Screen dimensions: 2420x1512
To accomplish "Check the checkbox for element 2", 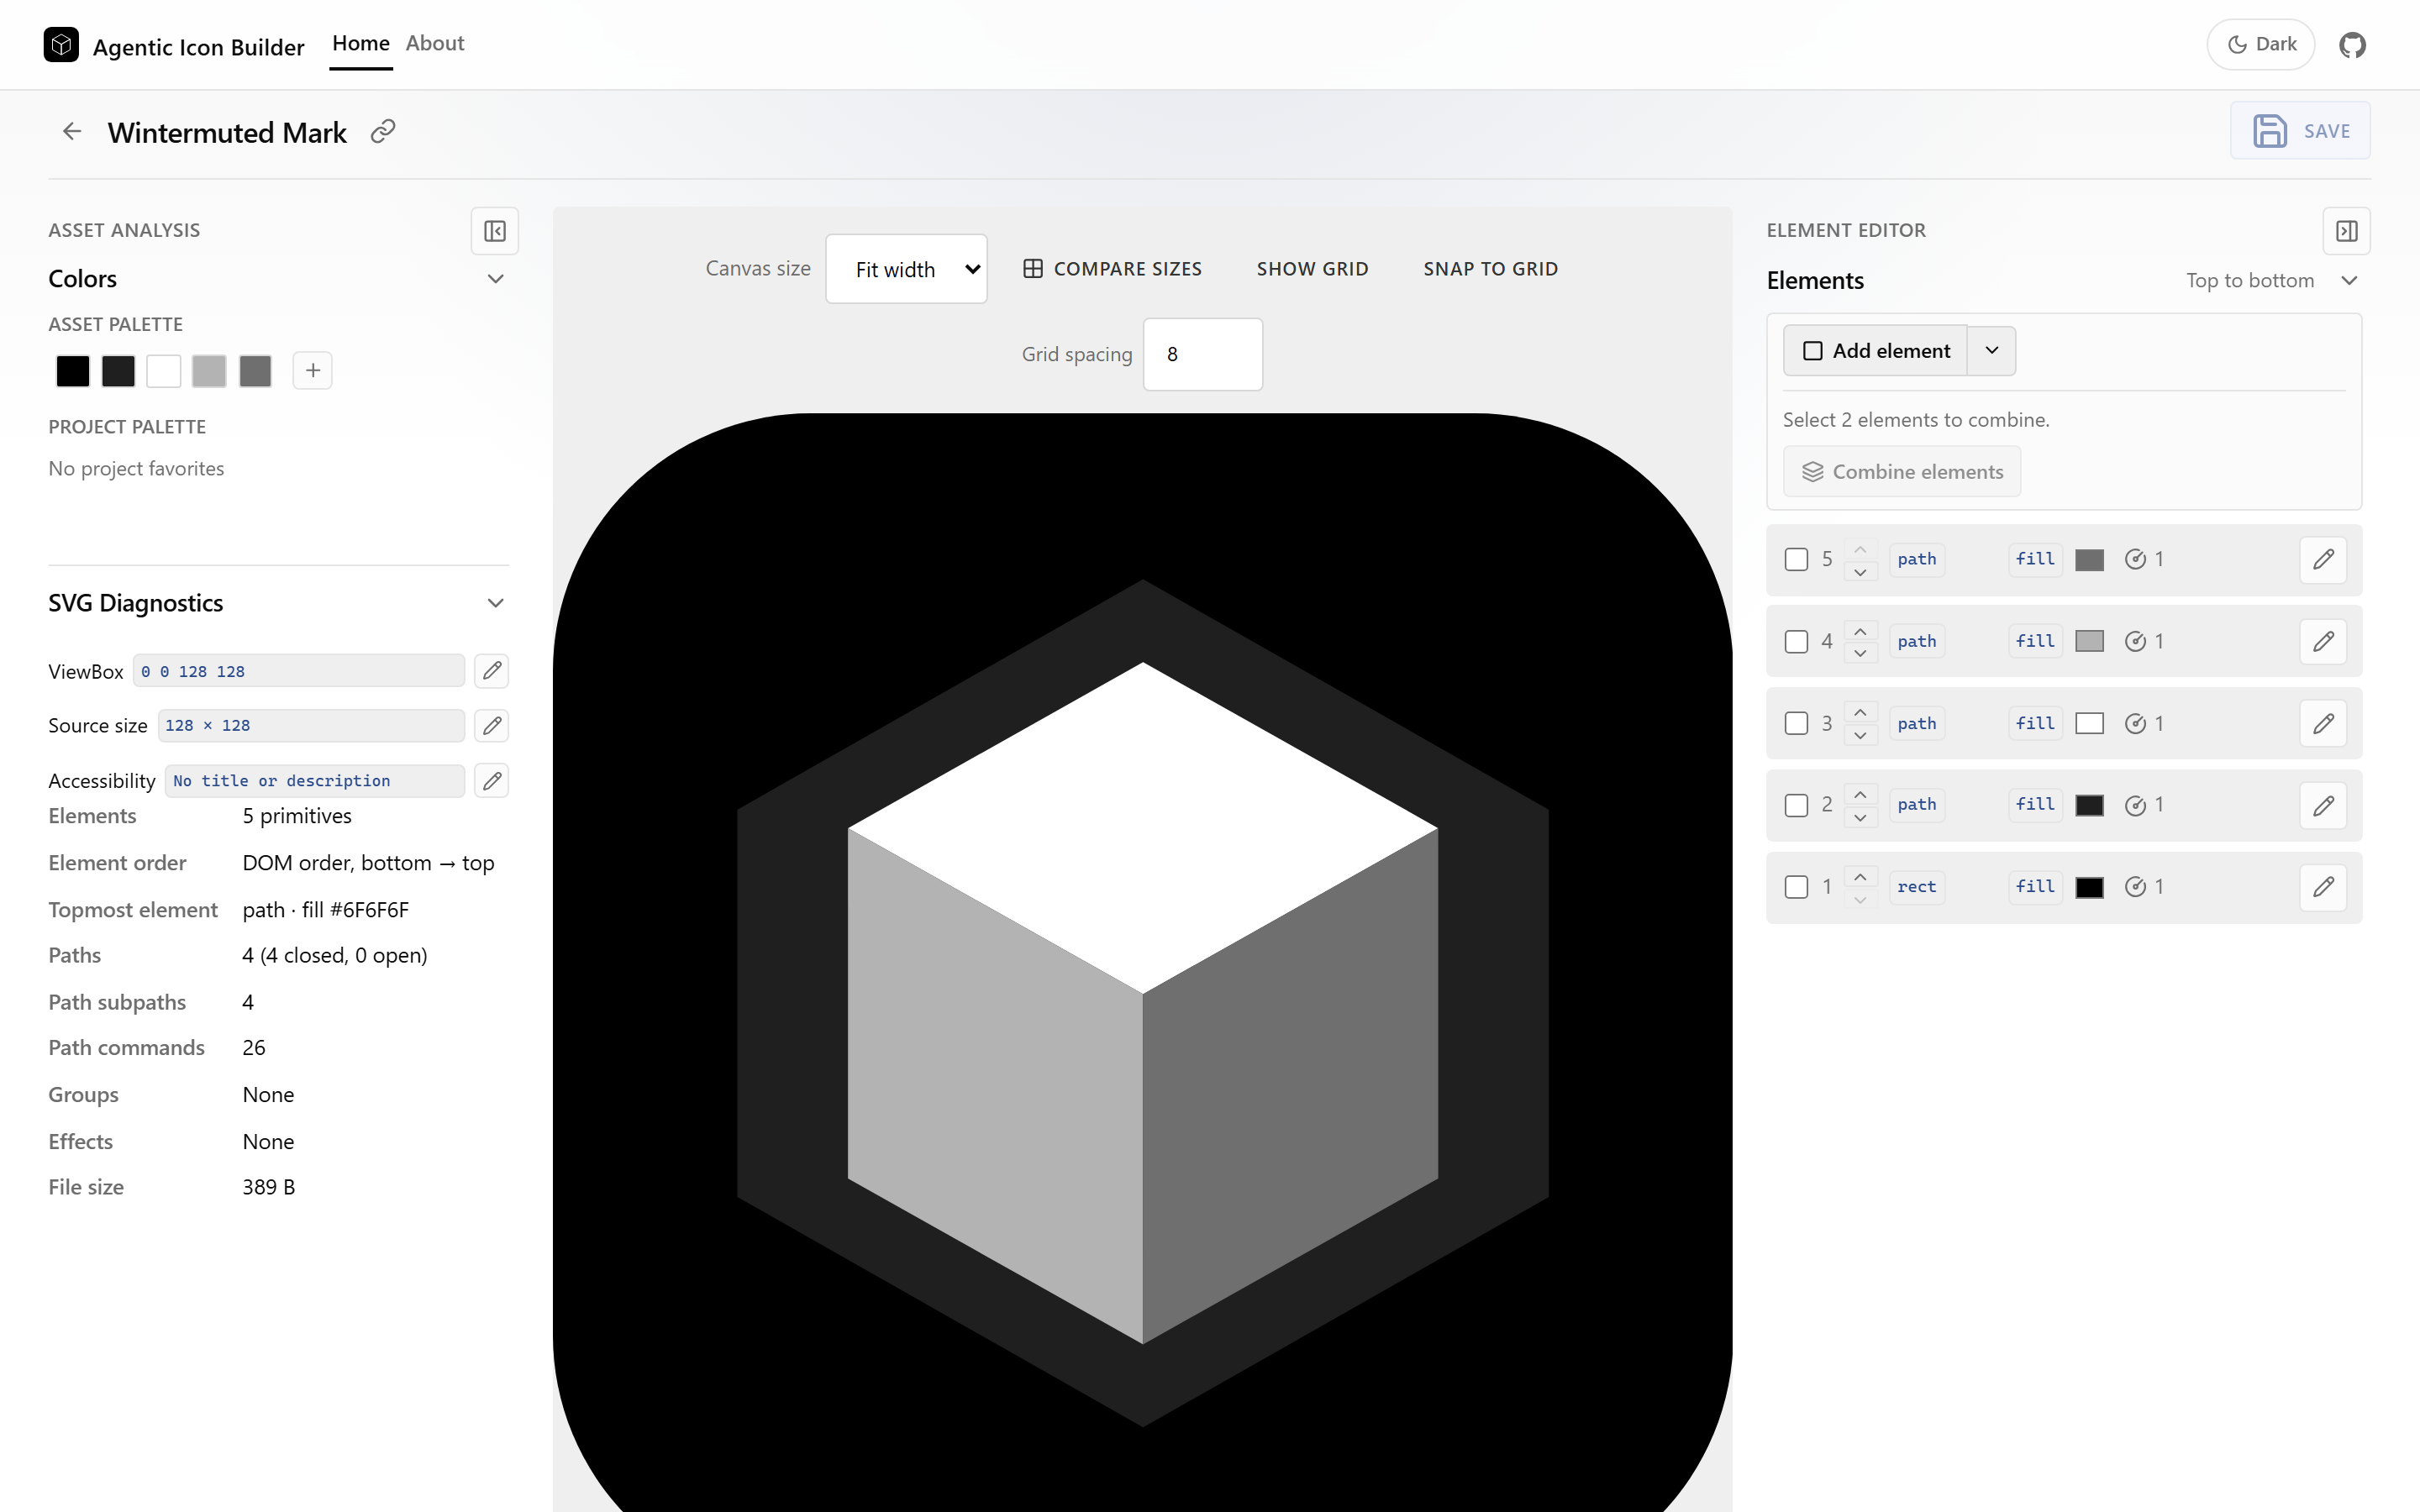I will pos(1796,805).
